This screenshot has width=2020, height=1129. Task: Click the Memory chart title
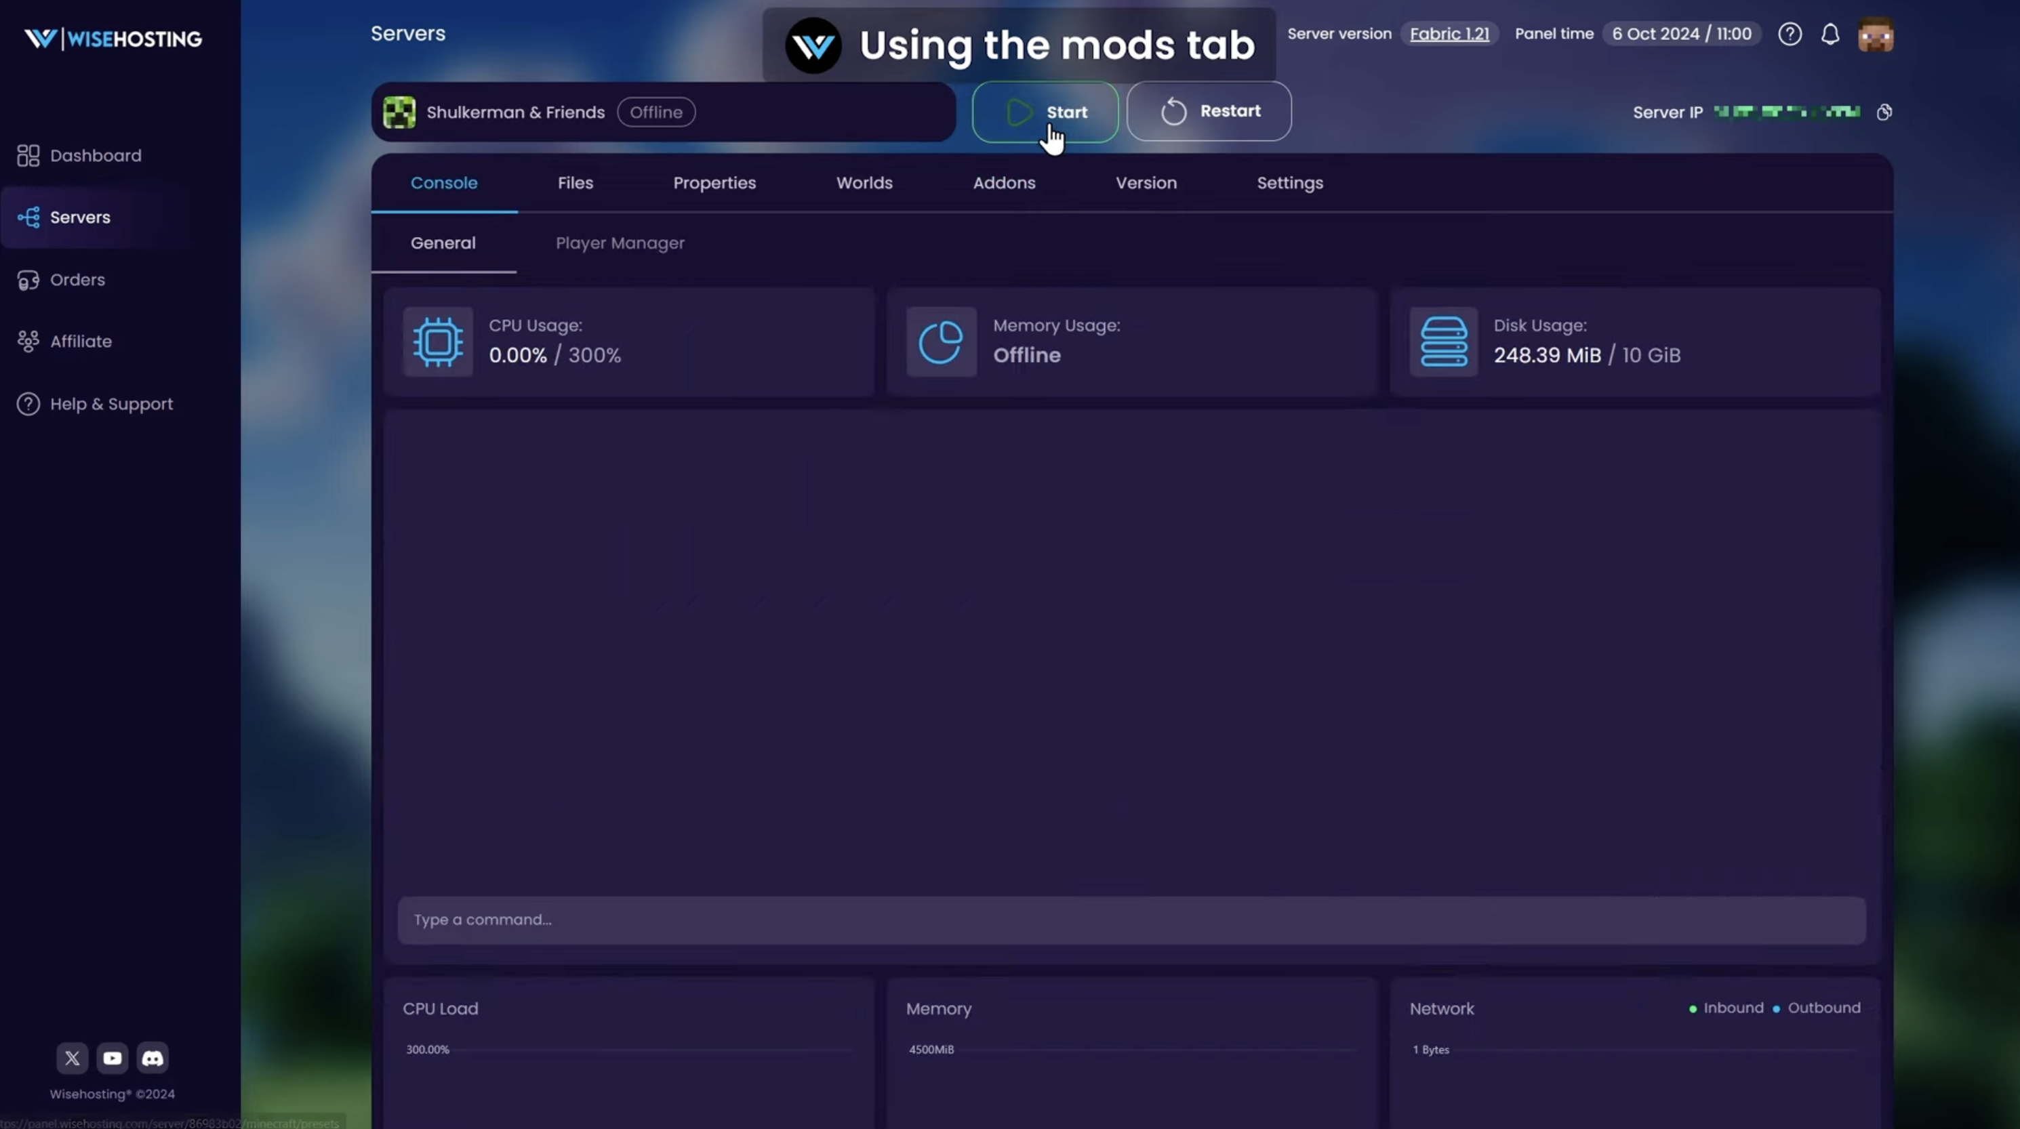(939, 1009)
